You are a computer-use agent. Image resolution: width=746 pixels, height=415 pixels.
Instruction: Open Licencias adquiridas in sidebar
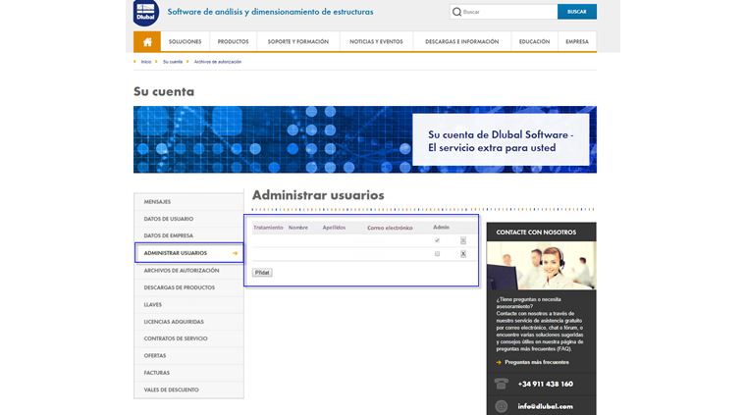pyautogui.click(x=188, y=322)
